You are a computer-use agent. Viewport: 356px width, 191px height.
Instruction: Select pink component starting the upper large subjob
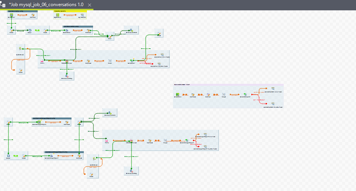tap(42, 60)
